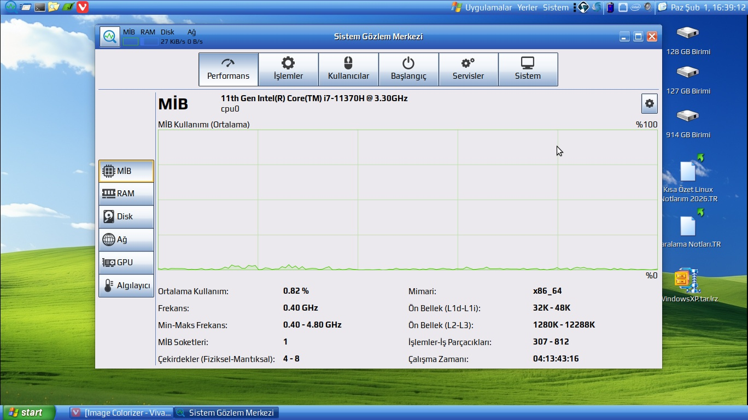Screen dimensions: 748x420
Task: Select MİB in the sidebar
Action: (x=126, y=171)
